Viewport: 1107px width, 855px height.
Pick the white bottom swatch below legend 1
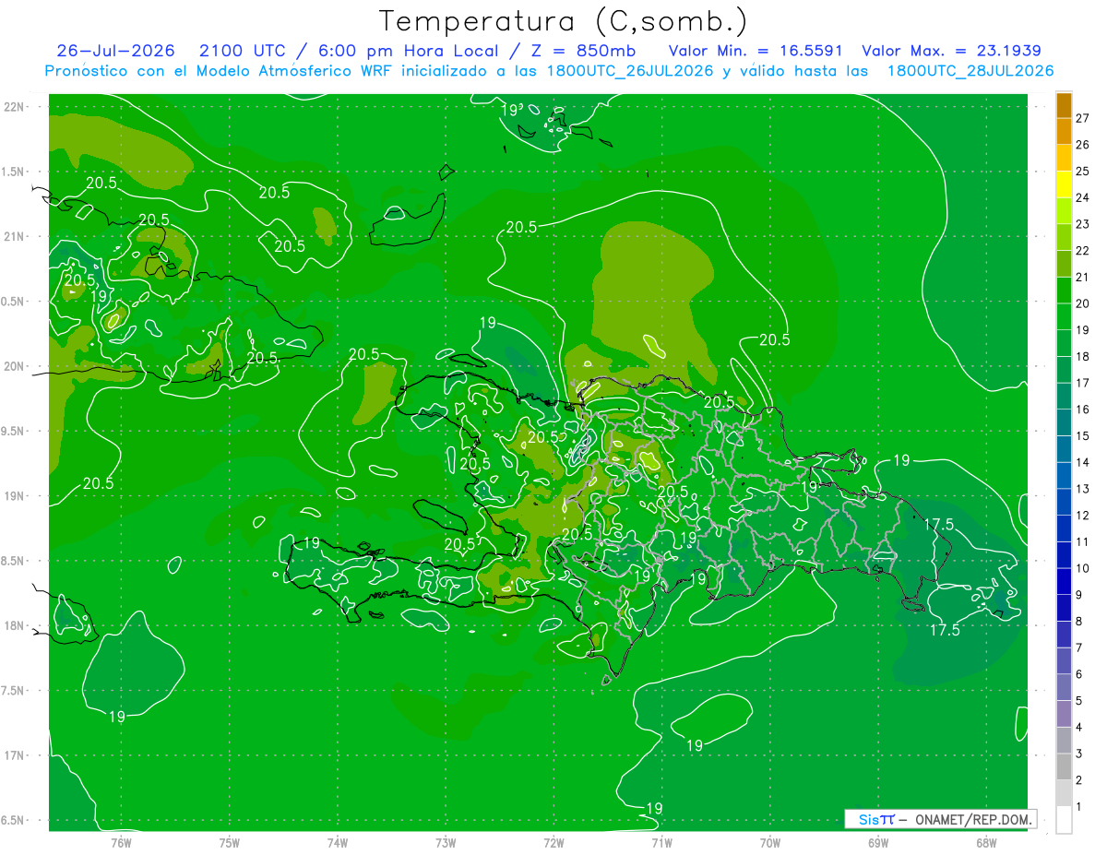tap(1064, 820)
